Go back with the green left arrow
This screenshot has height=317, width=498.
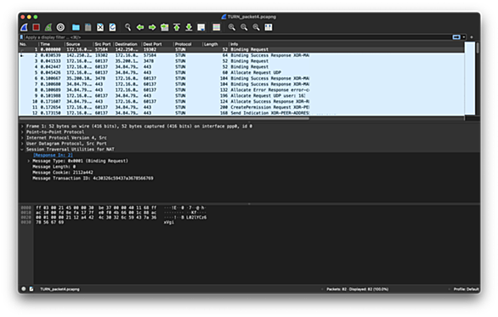140,27
